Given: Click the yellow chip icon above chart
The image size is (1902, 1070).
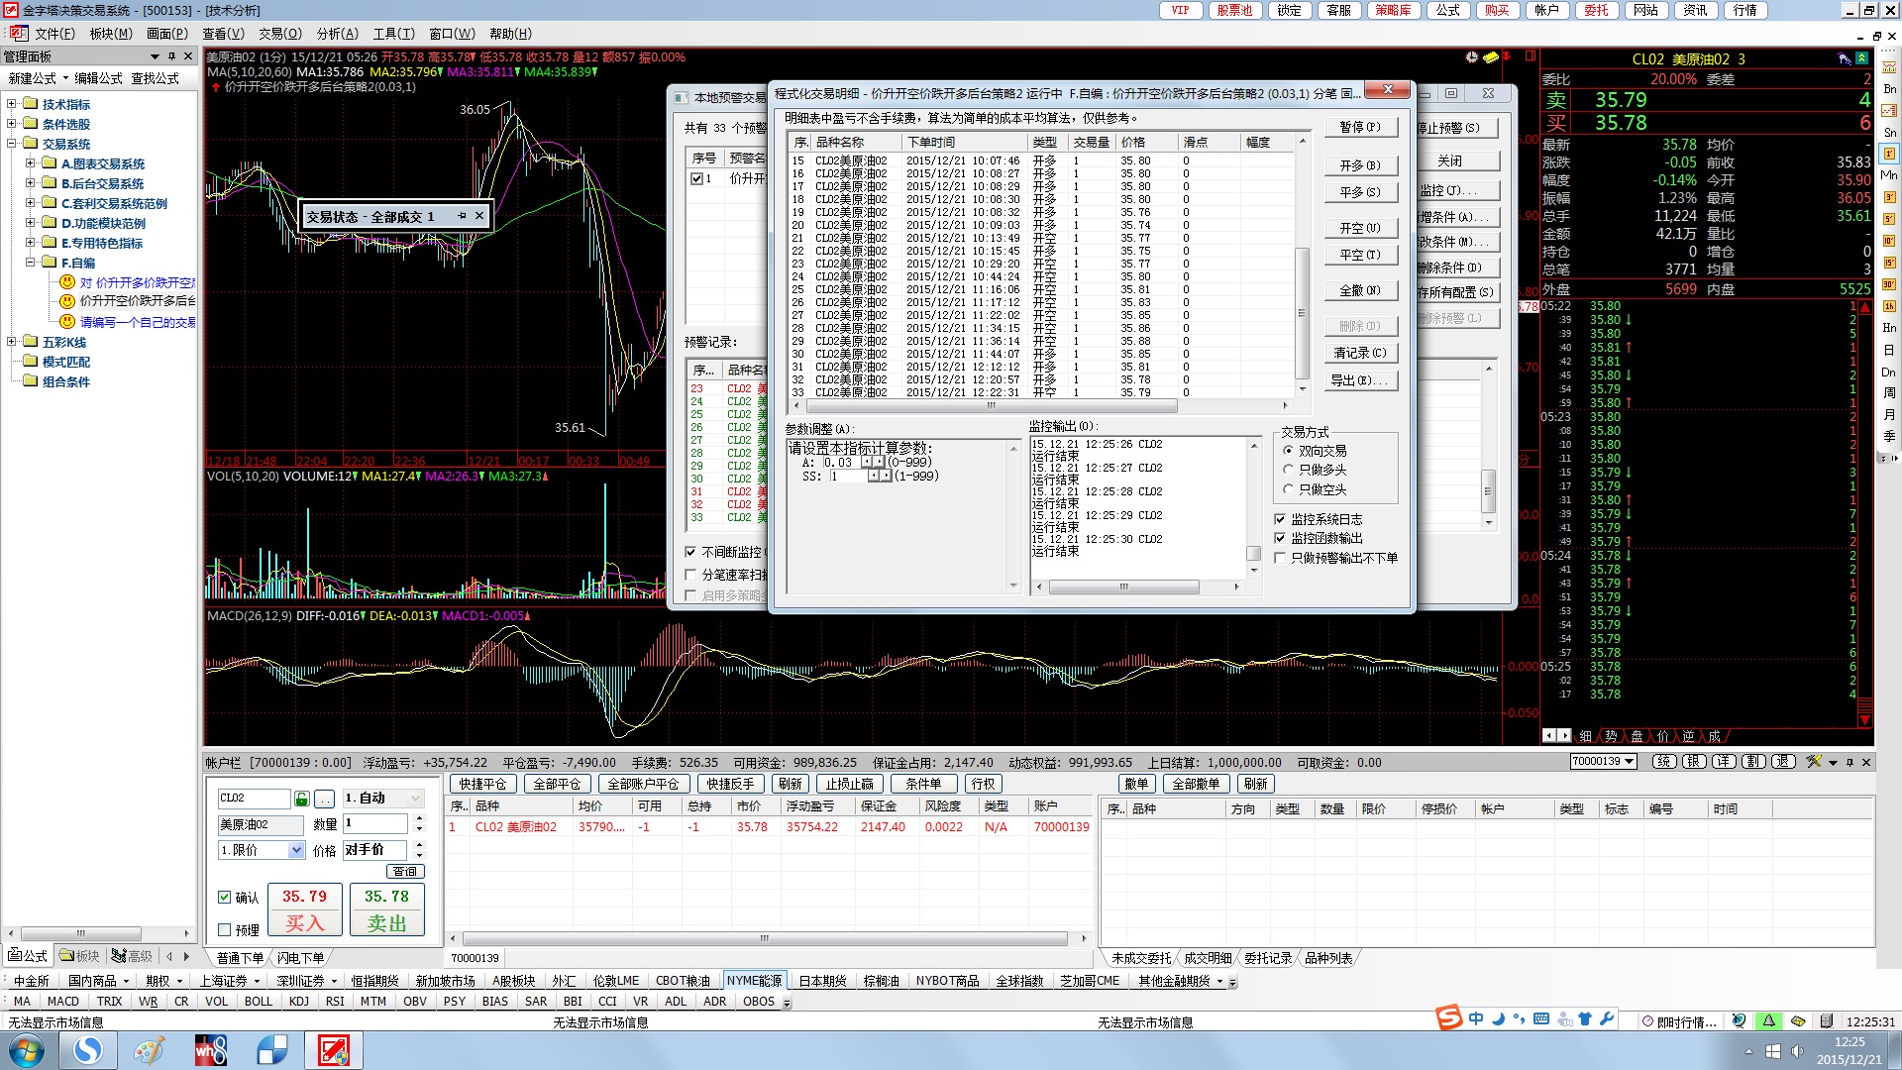Looking at the screenshot, I should click(x=1490, y=57).
